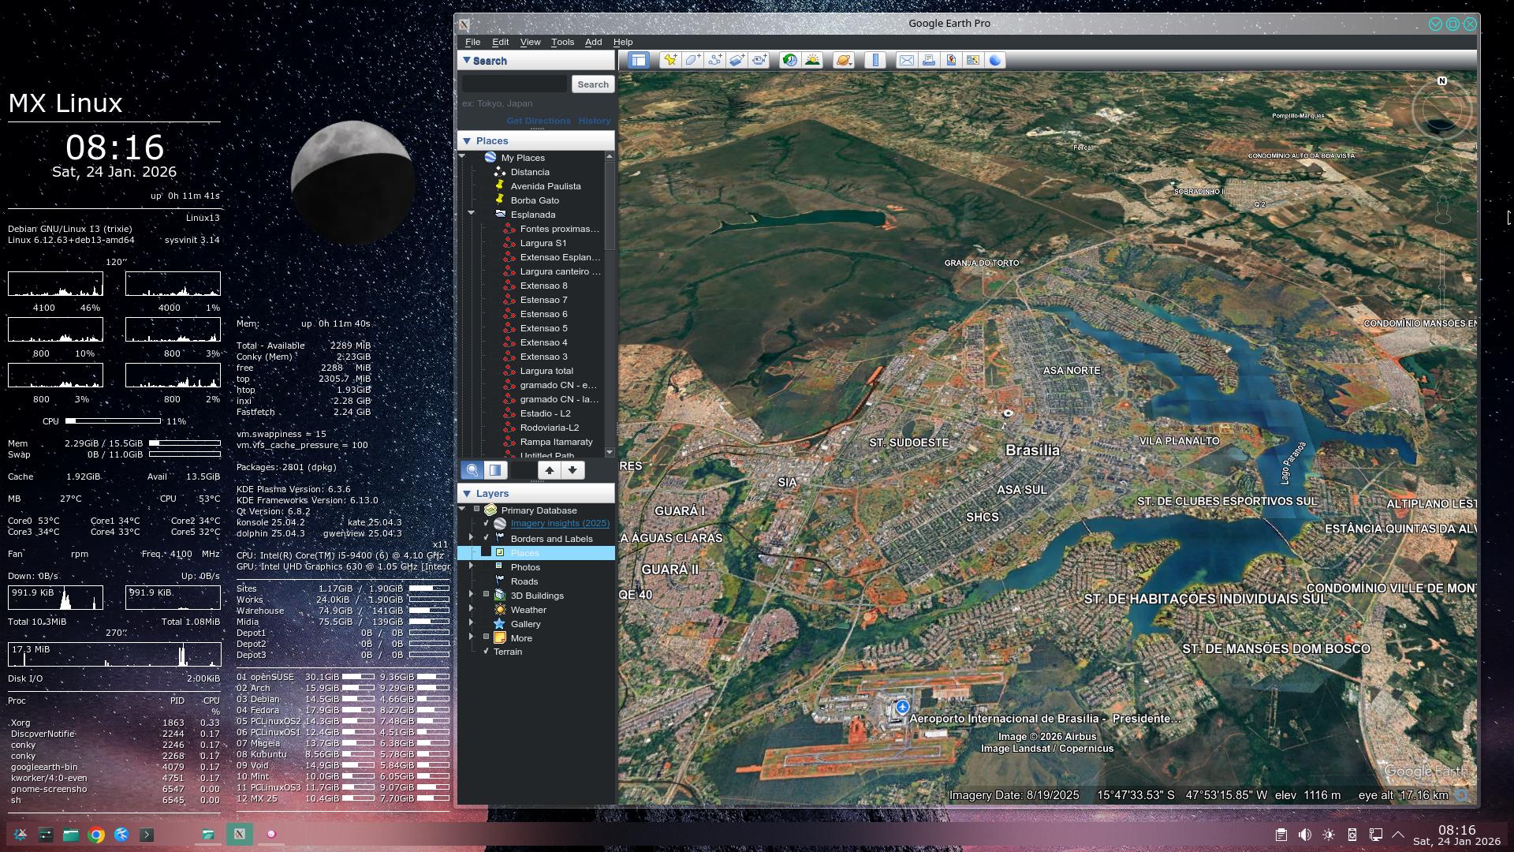Hide the sidebar using toolbar button
1514x852 pixels.
click(639, 60)
